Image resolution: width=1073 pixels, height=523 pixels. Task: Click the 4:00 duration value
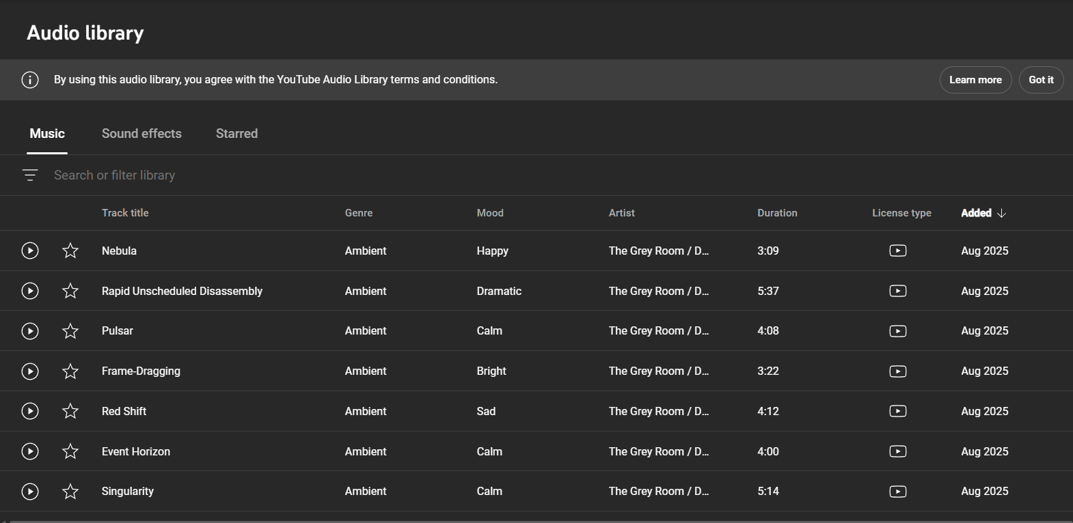[768, 451]
